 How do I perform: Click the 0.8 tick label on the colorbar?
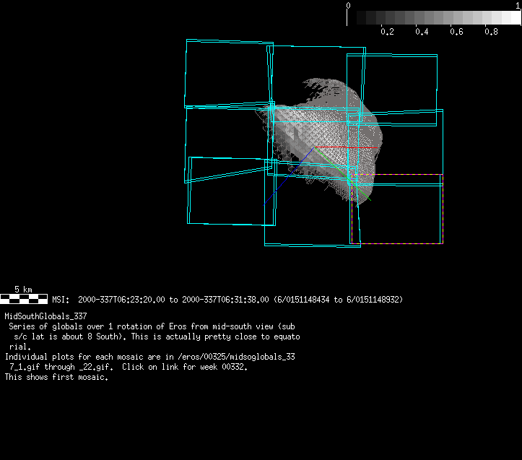(491, 32)
